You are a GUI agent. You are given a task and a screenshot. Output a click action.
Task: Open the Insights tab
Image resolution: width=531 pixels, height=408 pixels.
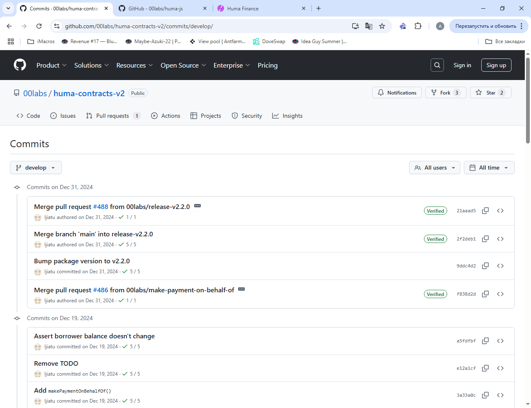287,116
